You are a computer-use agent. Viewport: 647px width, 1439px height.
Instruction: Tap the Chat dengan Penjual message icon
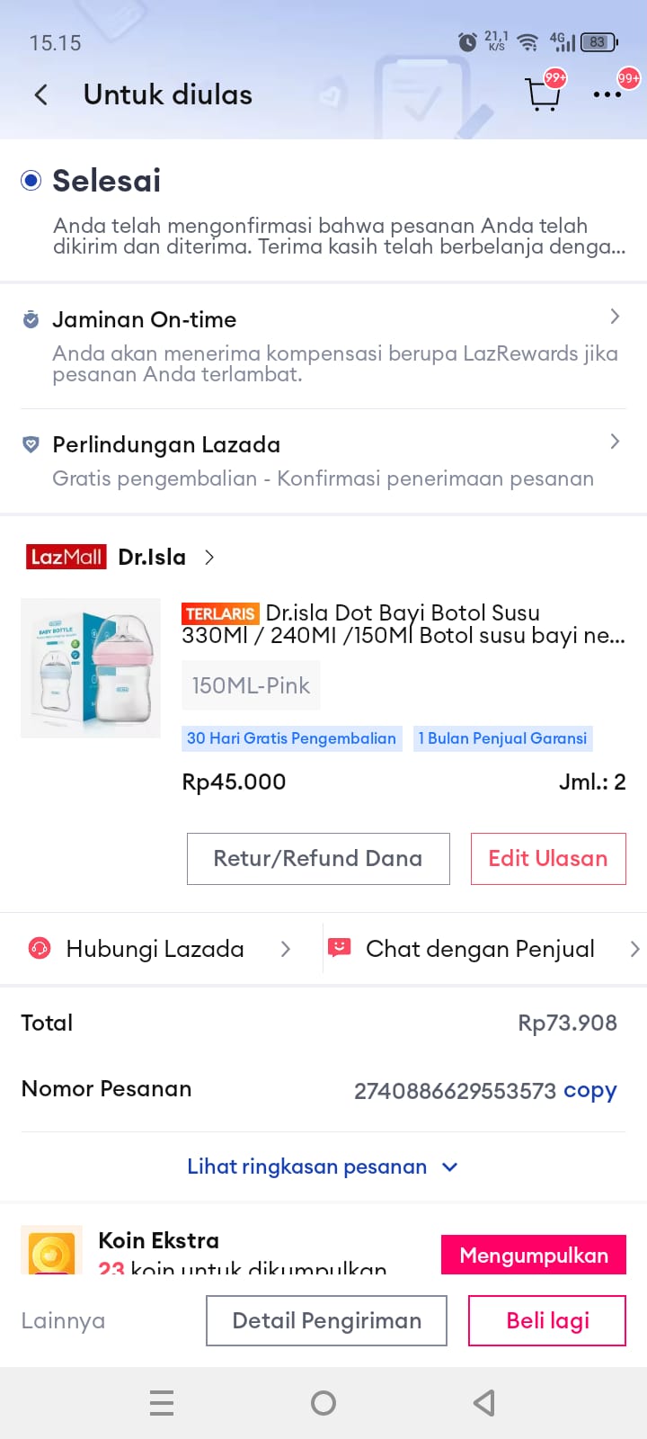339,948
